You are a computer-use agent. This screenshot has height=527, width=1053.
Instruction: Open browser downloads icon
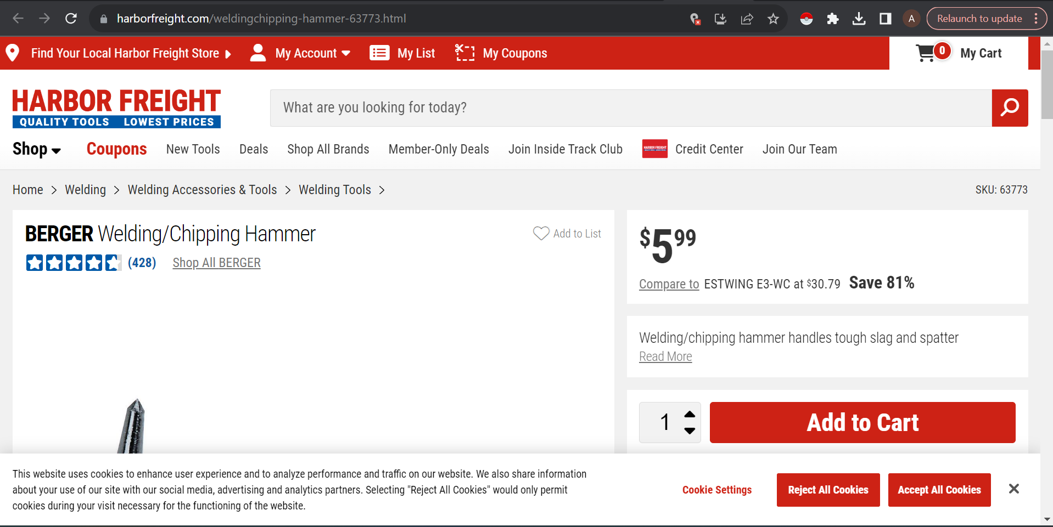coord(859,19)
